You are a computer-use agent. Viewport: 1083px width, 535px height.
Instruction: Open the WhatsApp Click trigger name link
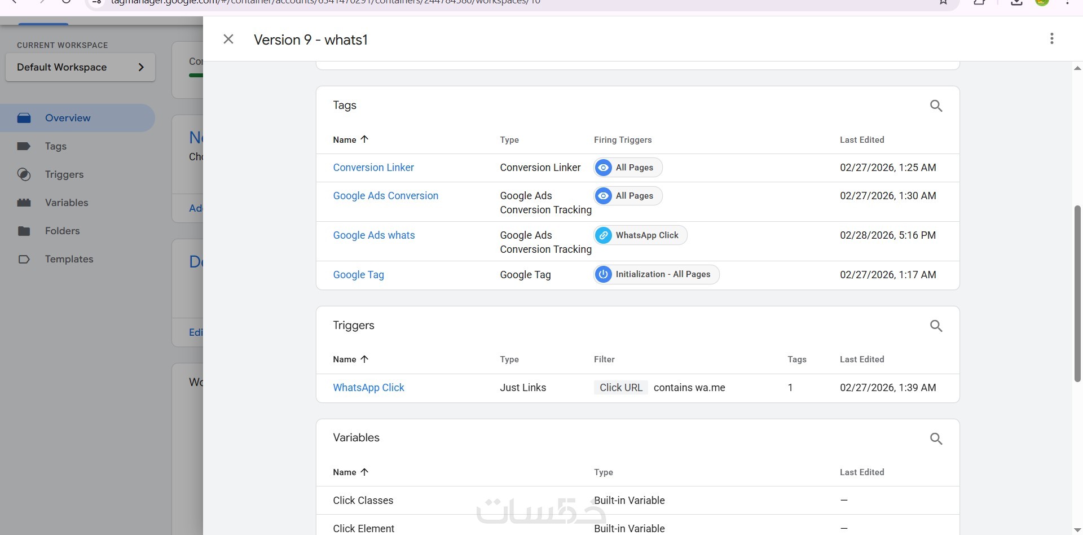pos(369,388)
